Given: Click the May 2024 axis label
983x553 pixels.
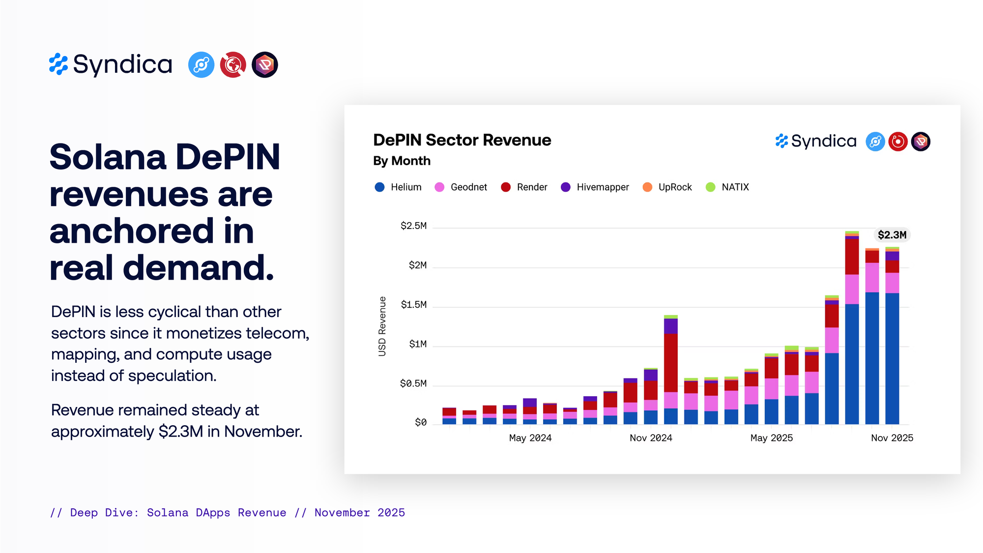Looking at the screenshot, I should [x=530, y=438].
